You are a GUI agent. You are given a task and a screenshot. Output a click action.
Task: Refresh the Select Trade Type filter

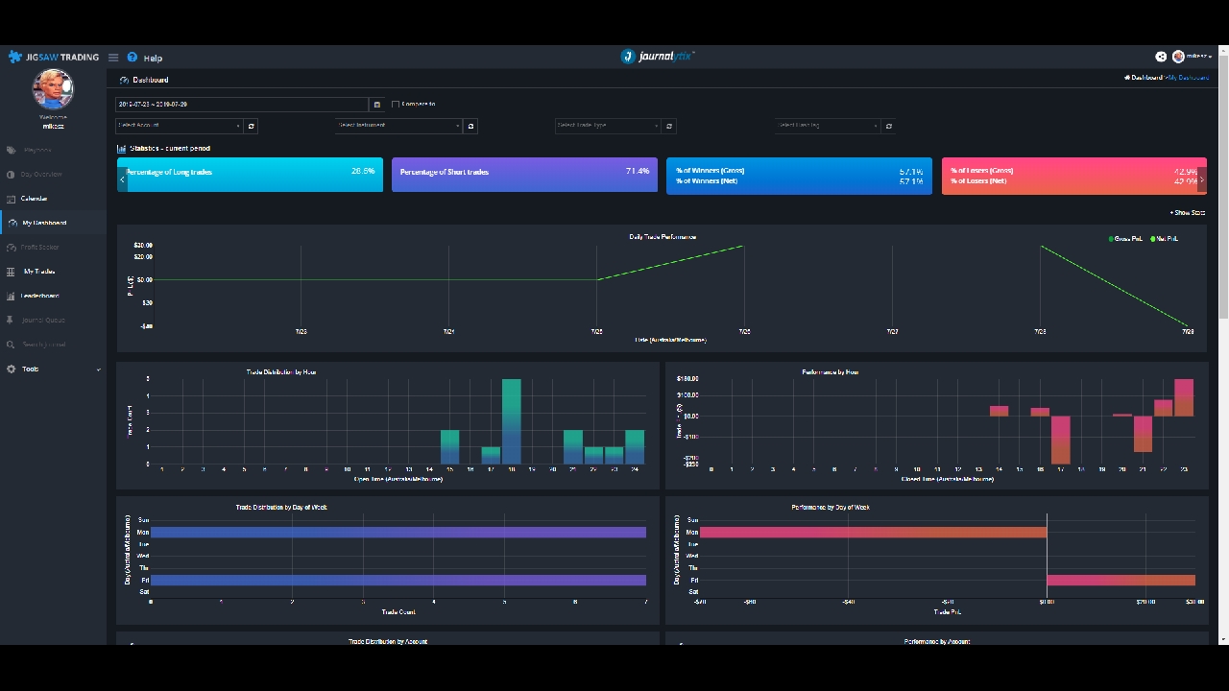[x=669, y=126]
